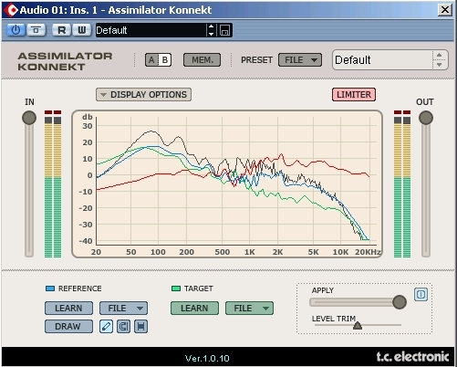Enable Read automation R button
457x367 pixels.
pos(61,30)
